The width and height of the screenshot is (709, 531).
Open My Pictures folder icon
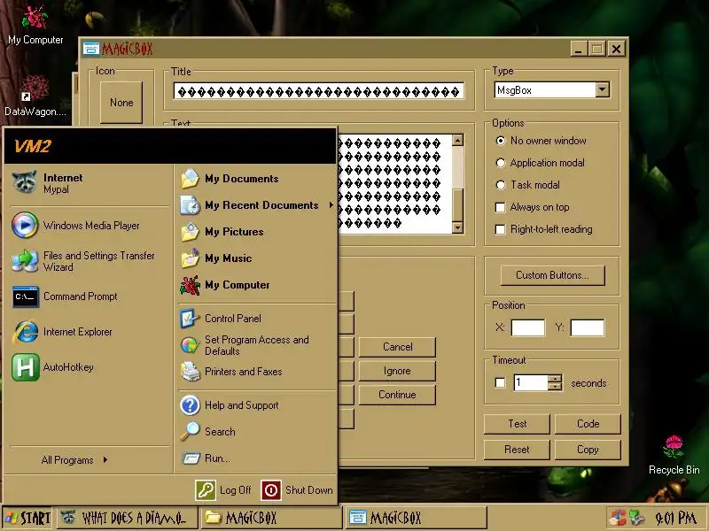190,232
